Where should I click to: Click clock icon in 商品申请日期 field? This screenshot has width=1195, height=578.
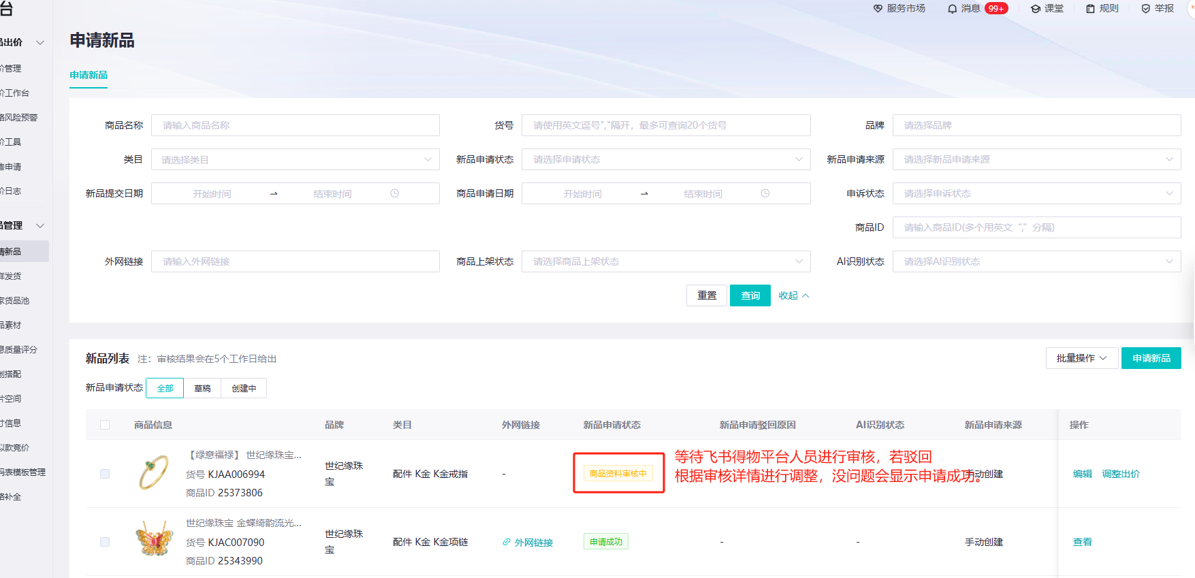765,193
